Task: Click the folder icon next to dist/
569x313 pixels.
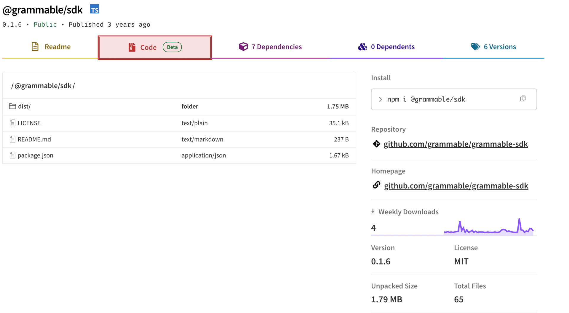Action: click(x=12, y=106)
